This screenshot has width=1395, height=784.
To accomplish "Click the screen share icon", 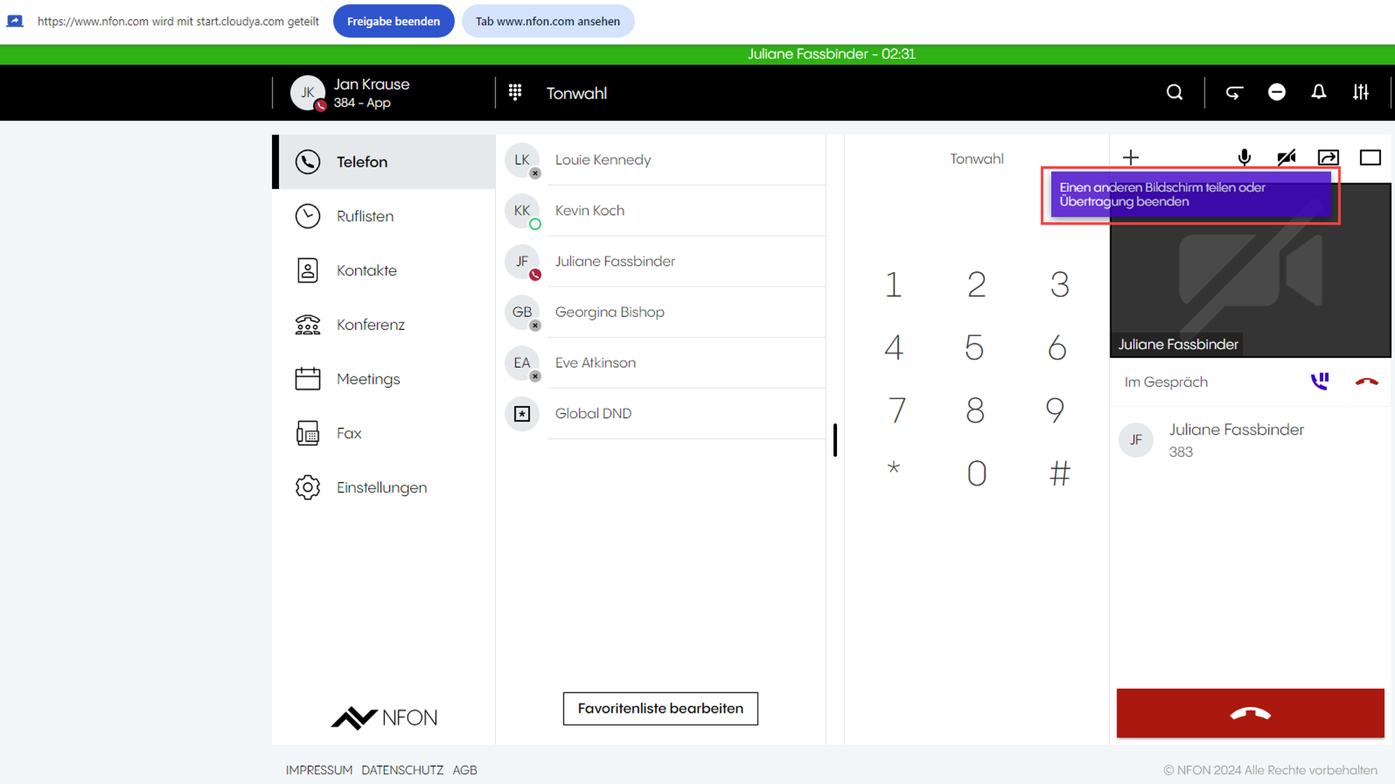I will point(1328,158).
